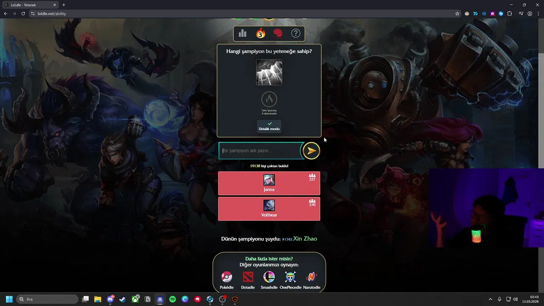Open the Narutodle game link
This screenshot has width=544, height=306.
[312, 280]
